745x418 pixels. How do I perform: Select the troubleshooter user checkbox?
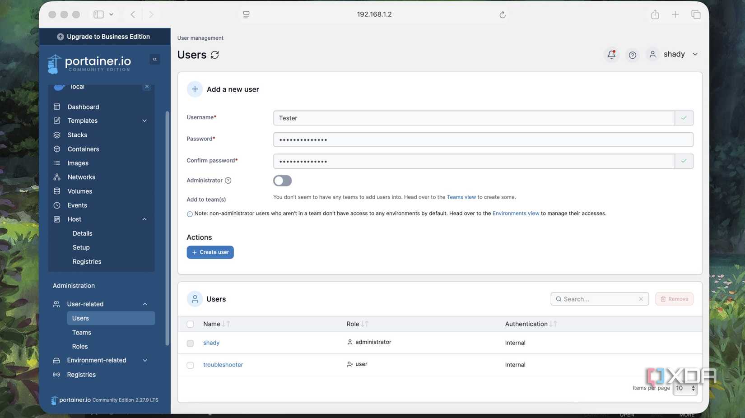[x=190, y=365]
